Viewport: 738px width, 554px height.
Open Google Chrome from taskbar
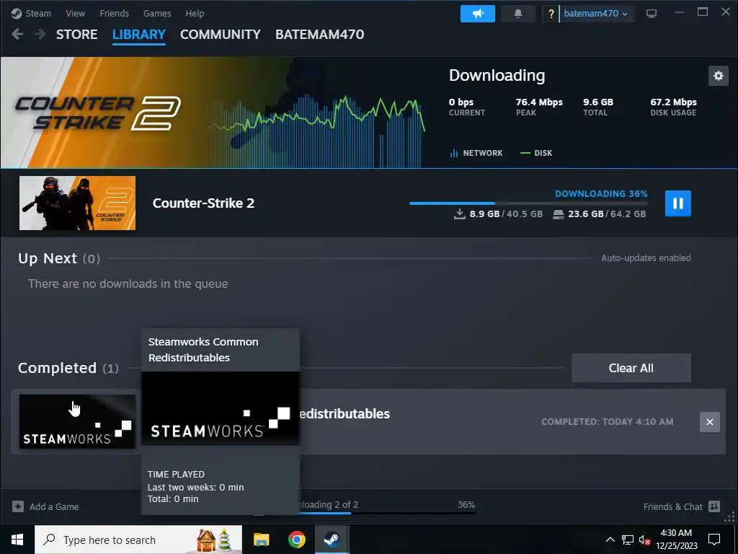pos(296,540)
